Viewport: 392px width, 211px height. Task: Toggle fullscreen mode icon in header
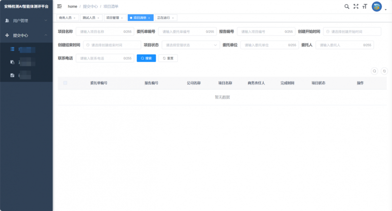tap(356, 6)
